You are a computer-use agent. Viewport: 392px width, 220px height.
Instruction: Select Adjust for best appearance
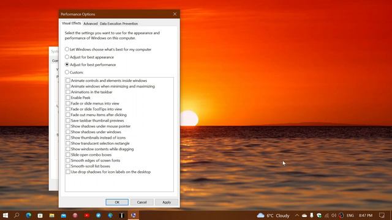pyautogui.click(x=89, y=57)
